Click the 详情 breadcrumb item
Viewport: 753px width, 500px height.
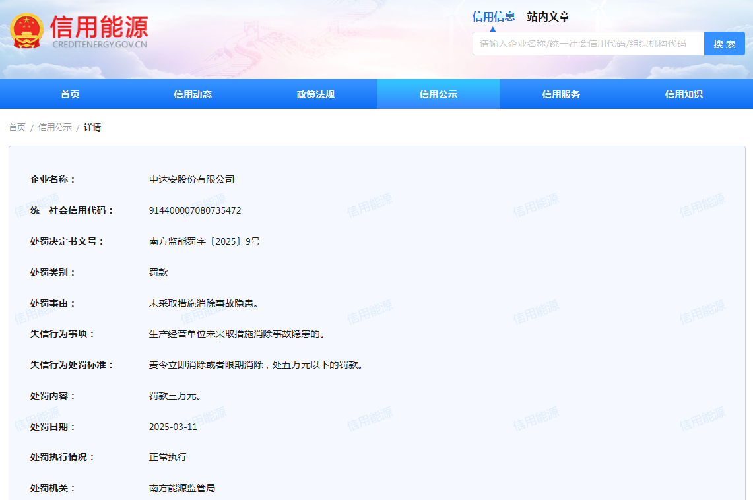92,127
